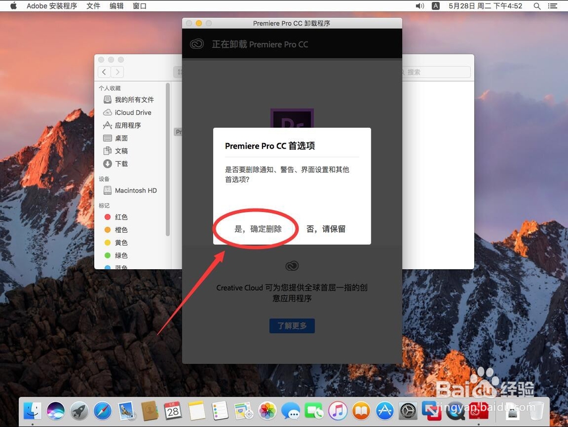The image size is (568, 427).
Task: Open Messages from the Dock
Action: 291,411
